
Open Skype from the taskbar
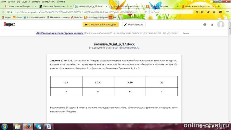pos(39,127)
